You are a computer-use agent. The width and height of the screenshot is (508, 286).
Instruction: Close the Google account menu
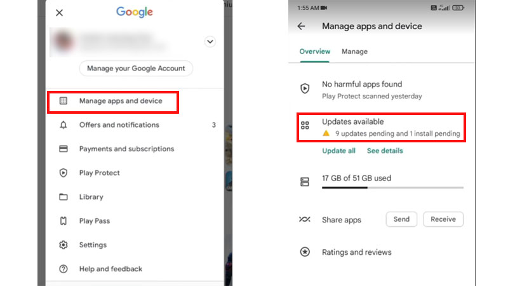tap(59, 13)
